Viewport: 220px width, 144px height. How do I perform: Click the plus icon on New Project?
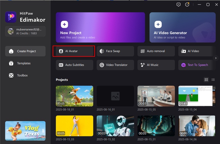[64, 24]
